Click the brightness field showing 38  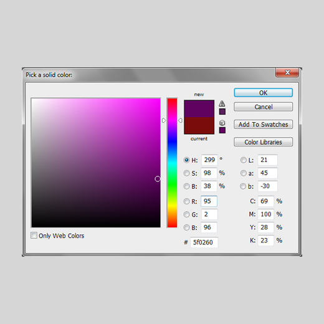click(209, 186)
